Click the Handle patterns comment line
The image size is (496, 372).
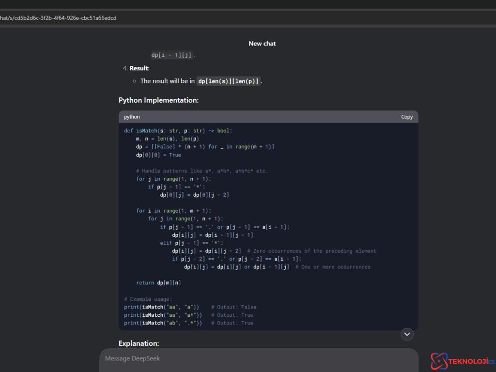(201, 171)
